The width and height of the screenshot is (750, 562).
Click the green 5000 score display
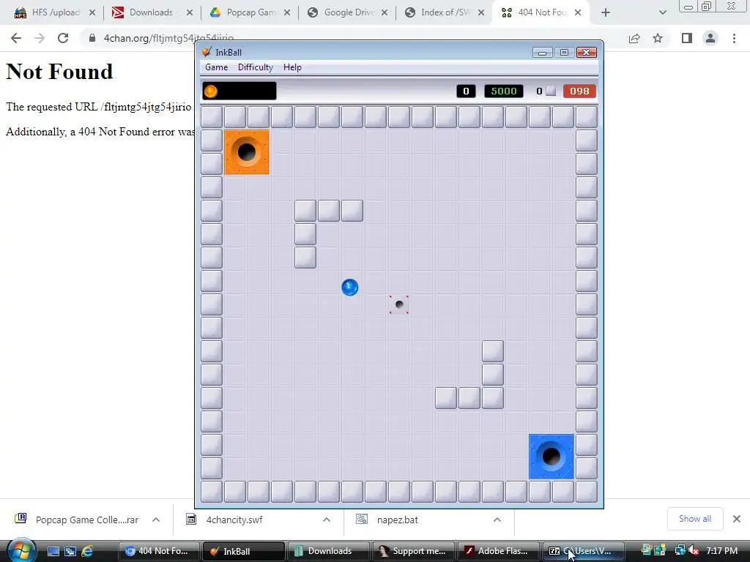tap(504, 91)
